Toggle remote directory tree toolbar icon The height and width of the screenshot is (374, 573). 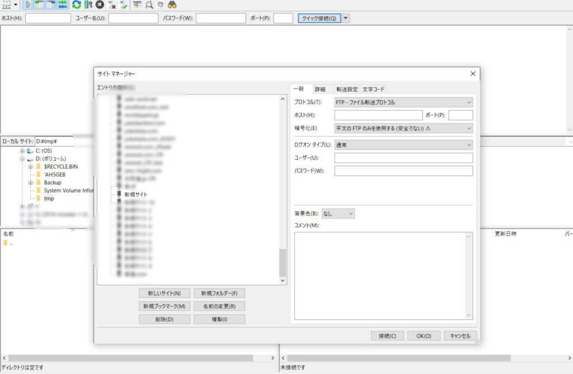pyautogui.click(x=51, y=4)
